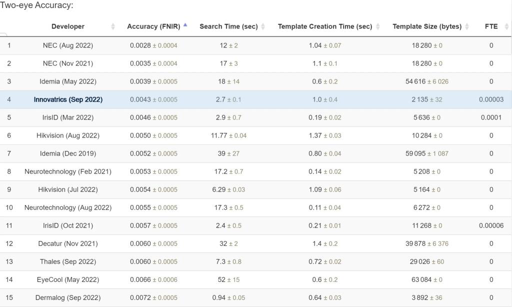Click the Developer column header

point(68,26)
